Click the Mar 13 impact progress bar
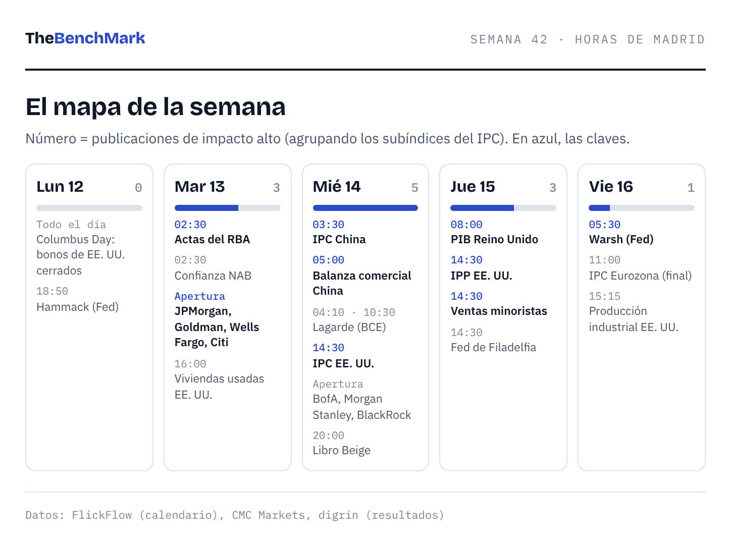 tap(228, 208)
